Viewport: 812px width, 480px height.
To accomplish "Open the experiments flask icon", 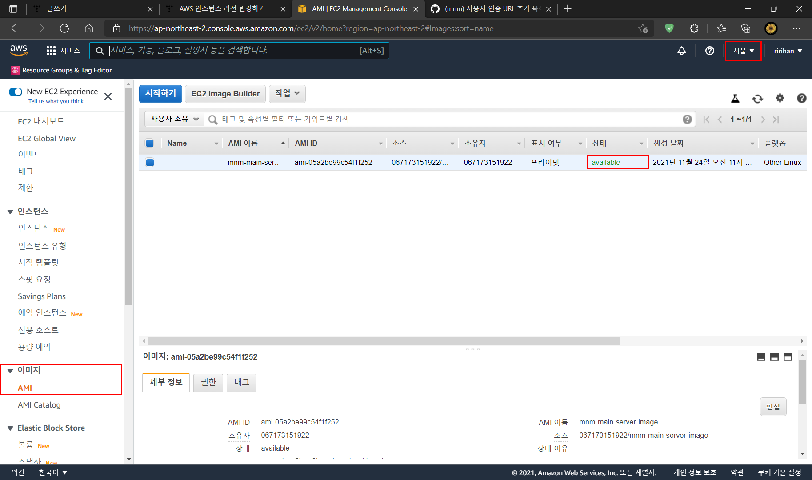I will tap(735, 98).
